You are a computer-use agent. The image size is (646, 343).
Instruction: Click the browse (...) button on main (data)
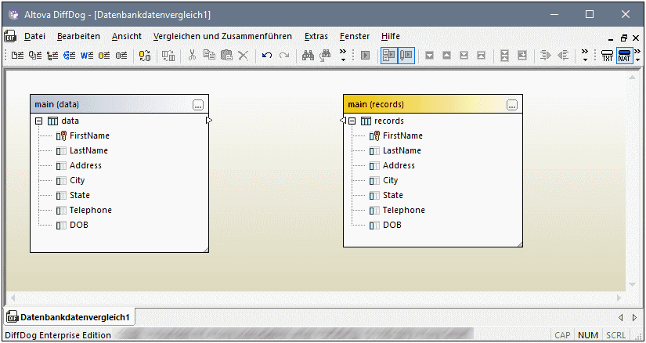(198, 104)
